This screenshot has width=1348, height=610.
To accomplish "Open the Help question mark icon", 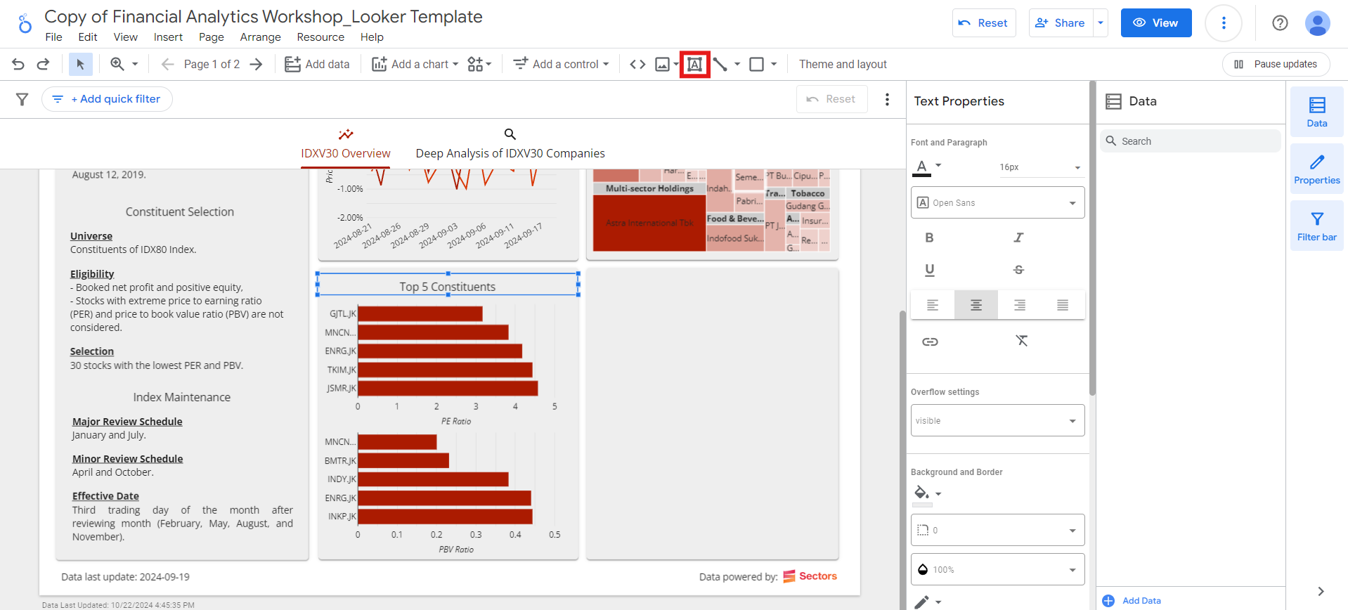I will 1280,23.
